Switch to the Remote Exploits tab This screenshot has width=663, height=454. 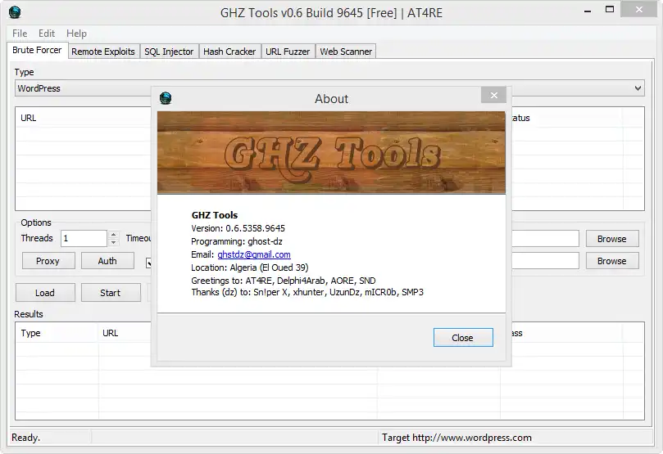(x=102, y=52)
